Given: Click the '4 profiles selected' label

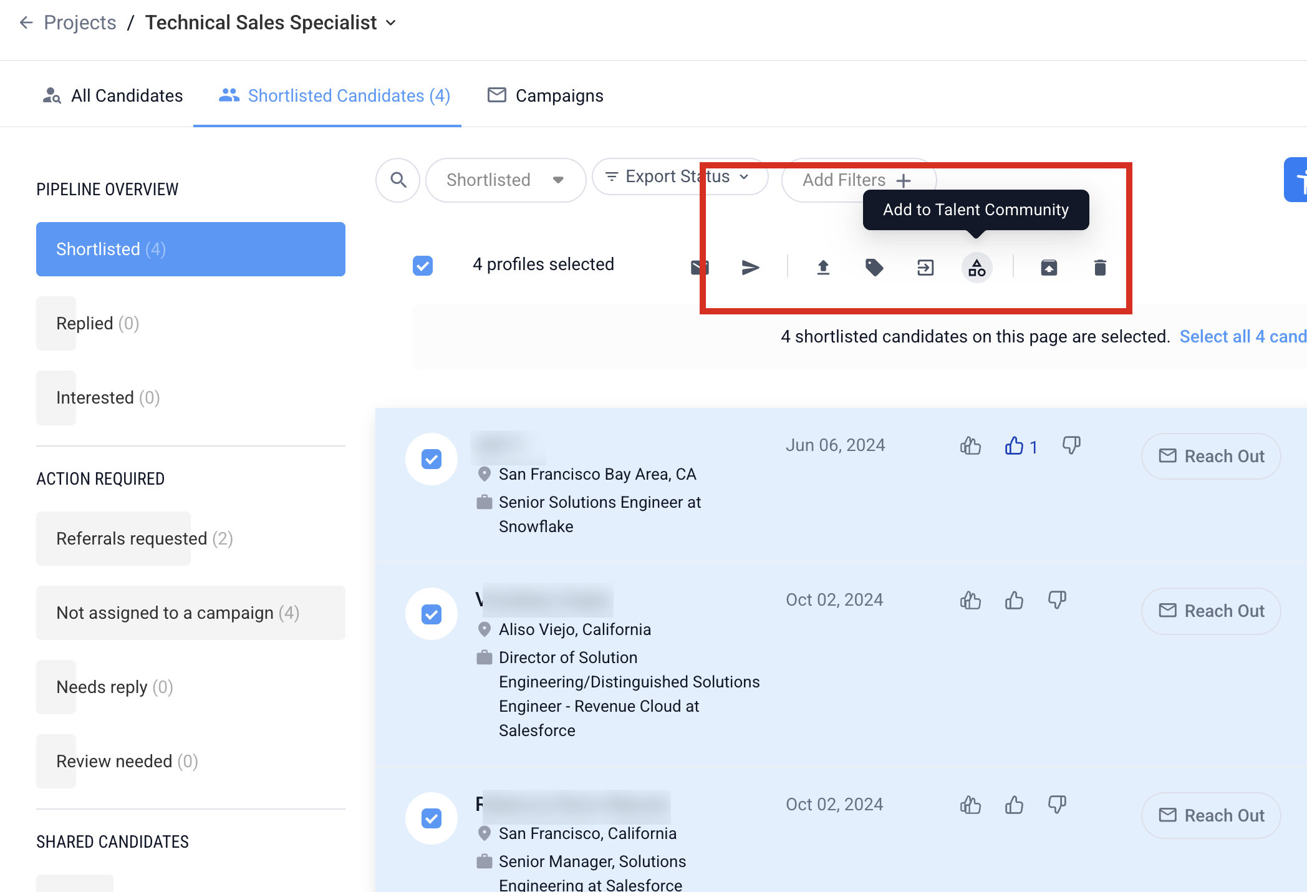Looking at the screenshot, I should click(543, 264).
